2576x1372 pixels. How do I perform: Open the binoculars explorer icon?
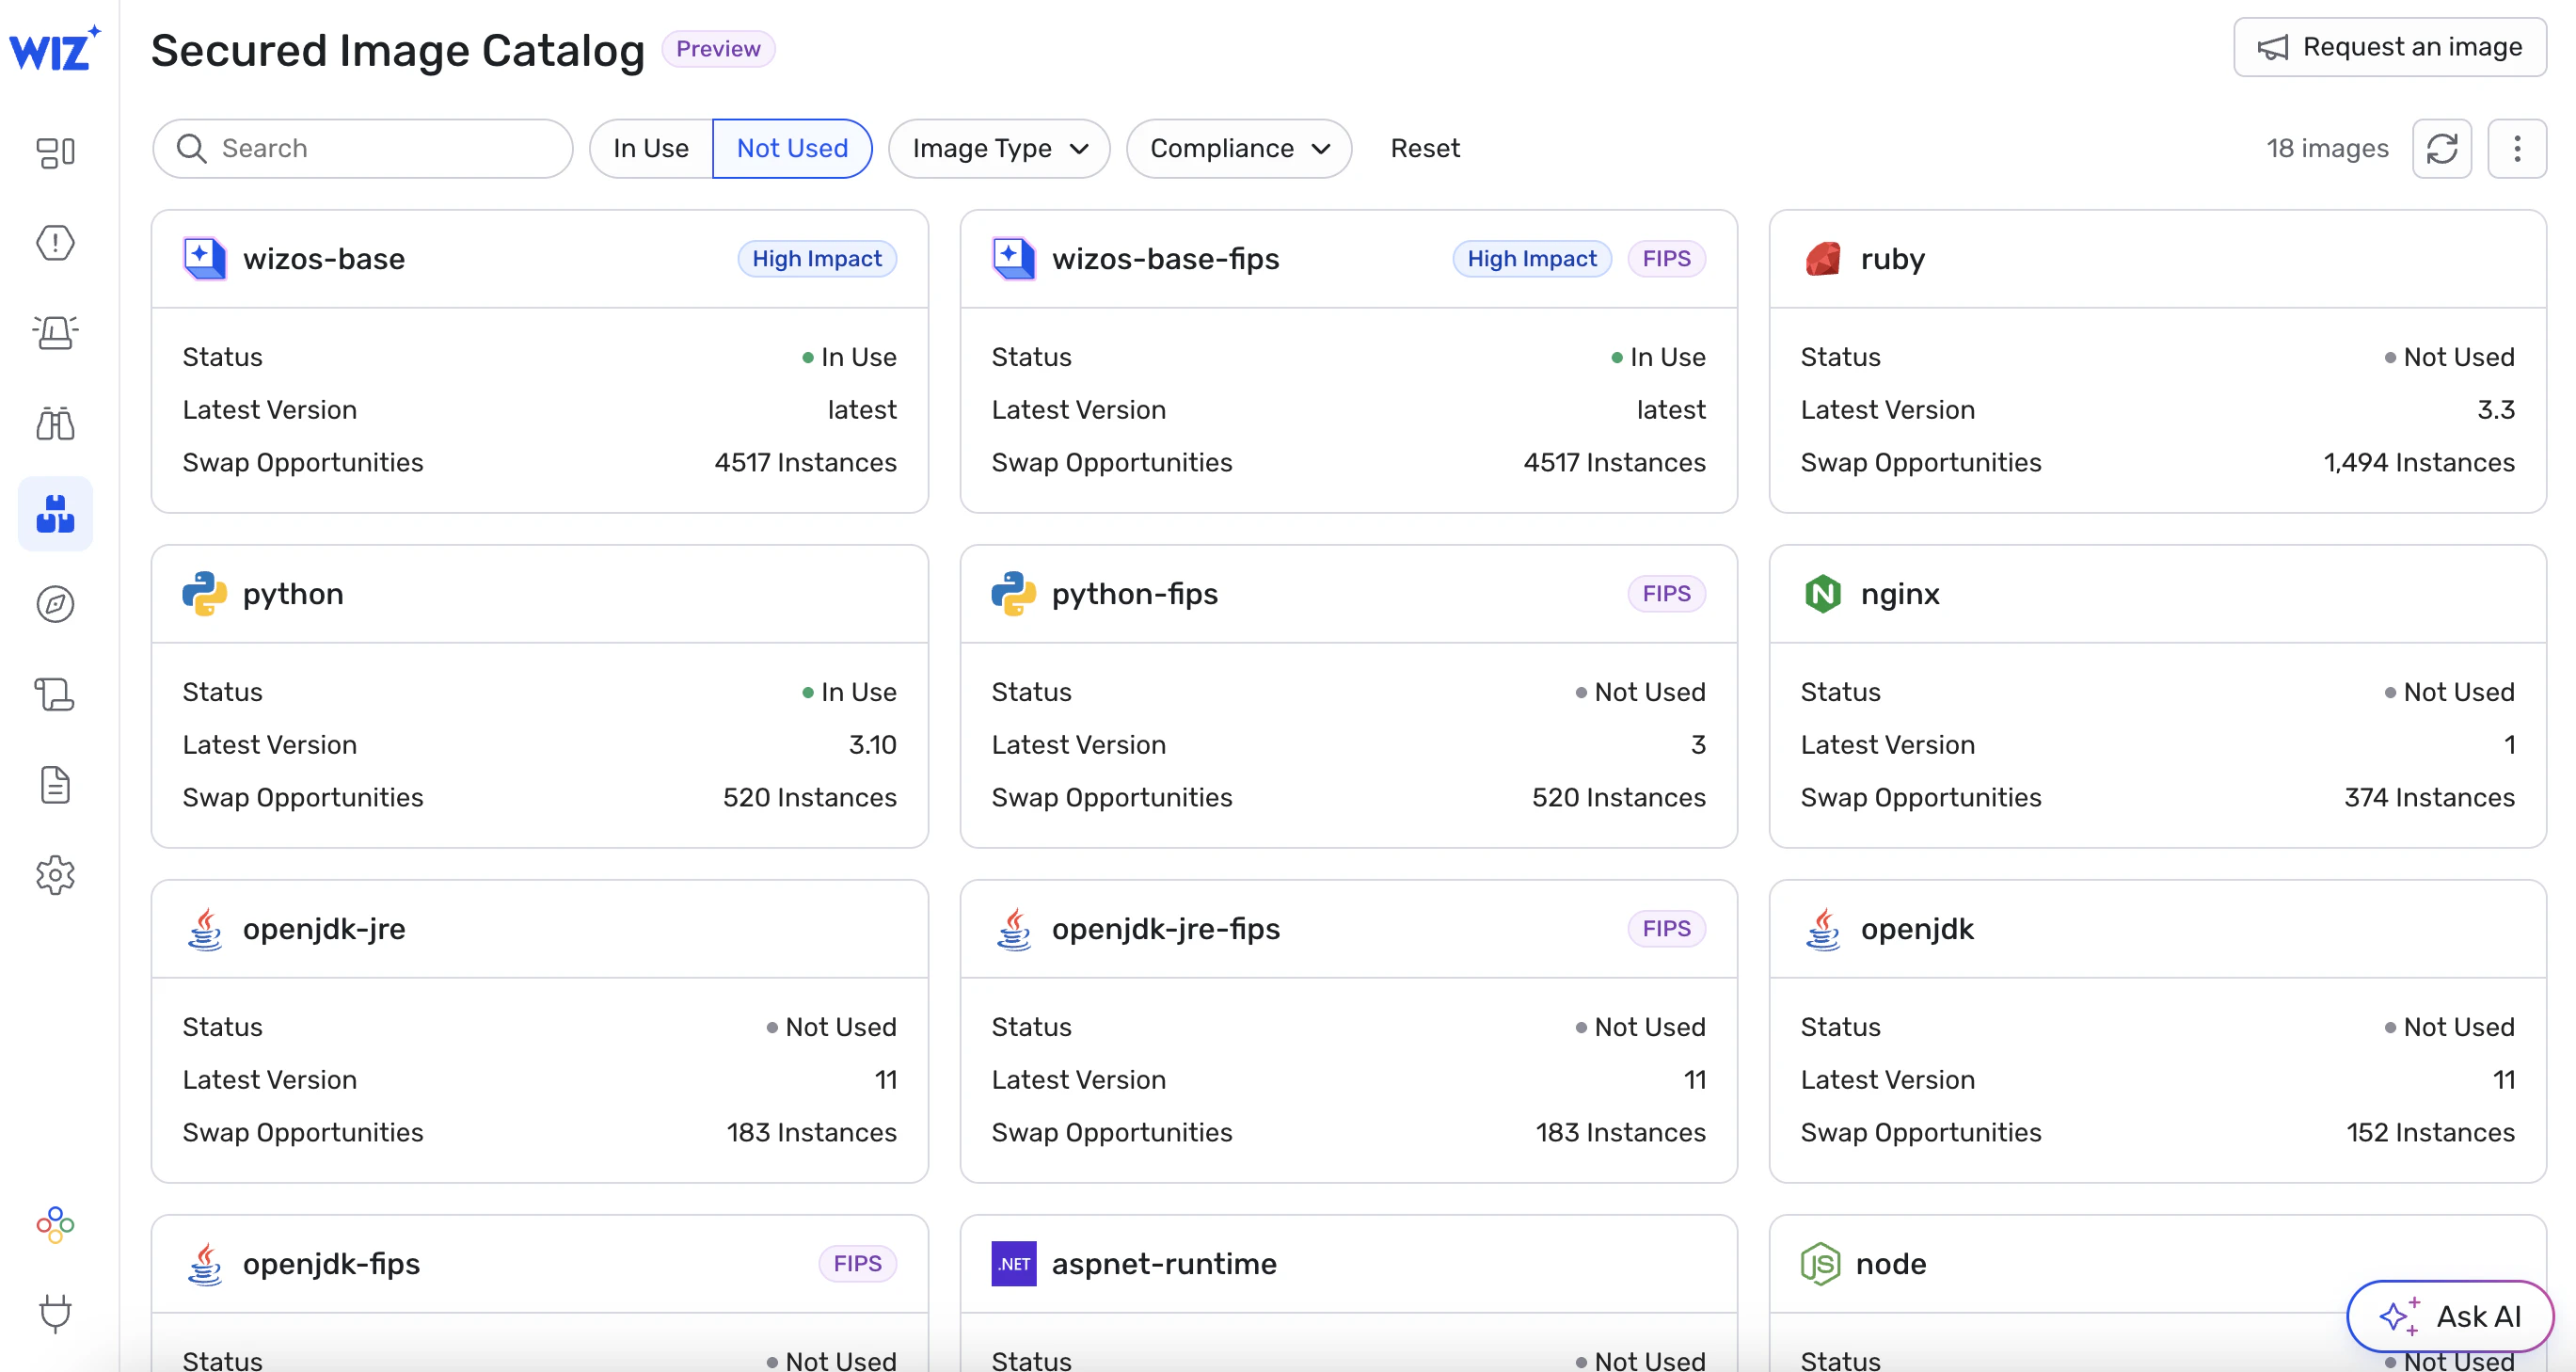point(55,423)
